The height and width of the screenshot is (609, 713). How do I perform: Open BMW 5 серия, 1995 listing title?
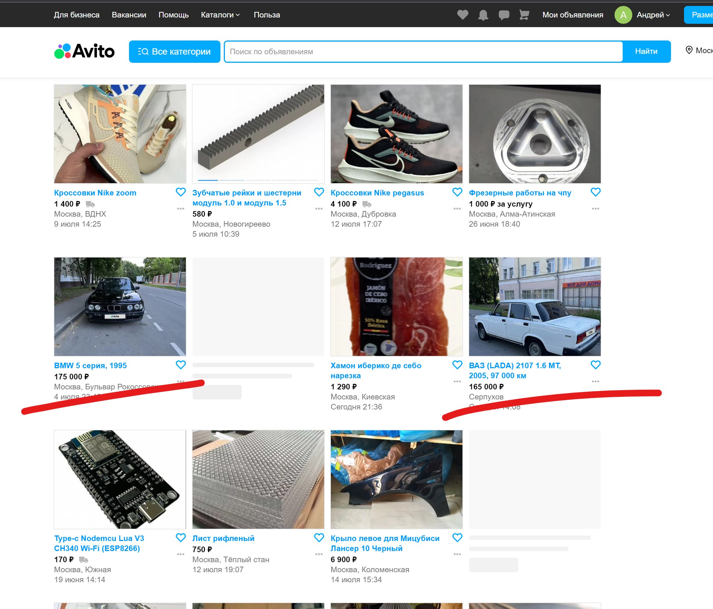pyautogui.click(x=90, y=366)
